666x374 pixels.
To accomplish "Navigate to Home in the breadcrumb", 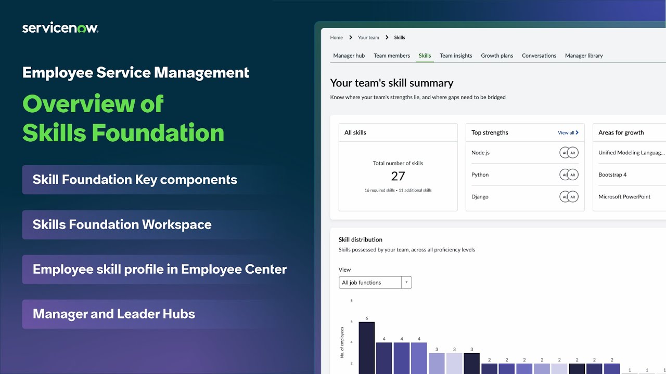I will click(x=337, y=37).
